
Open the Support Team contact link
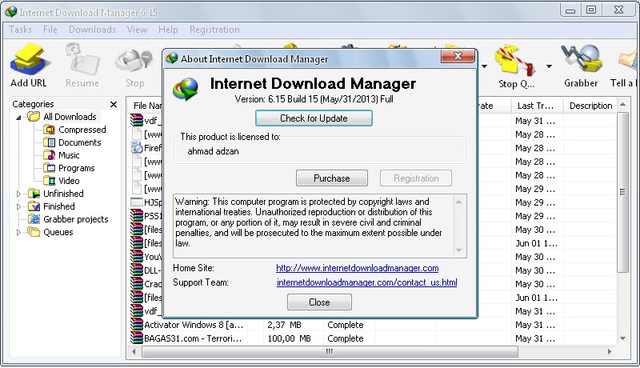[366, 282]
